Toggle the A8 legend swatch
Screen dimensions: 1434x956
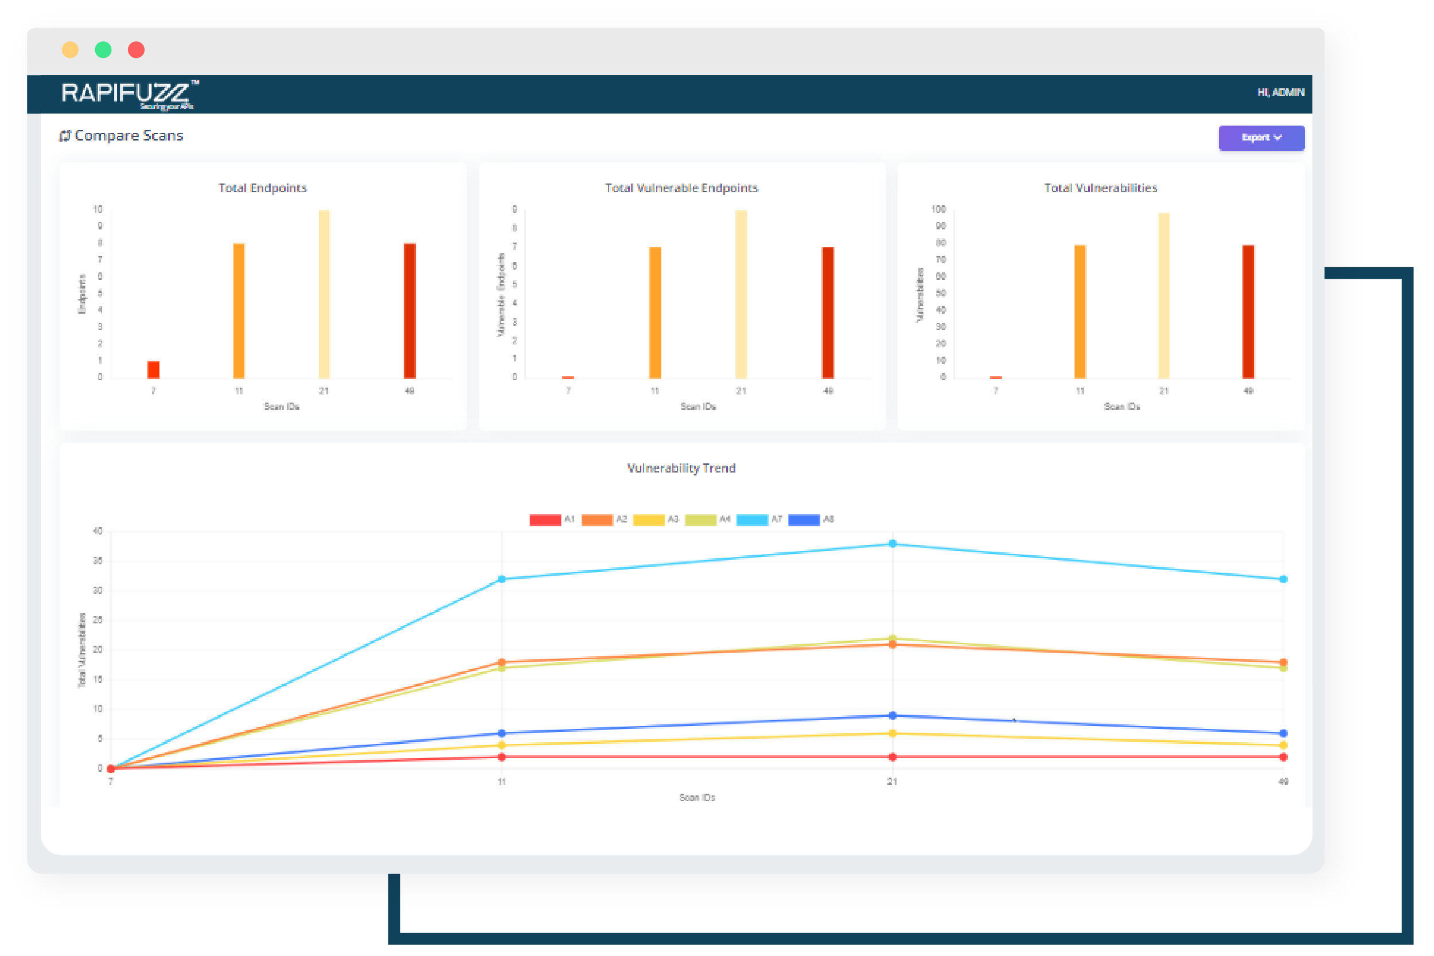804,520
